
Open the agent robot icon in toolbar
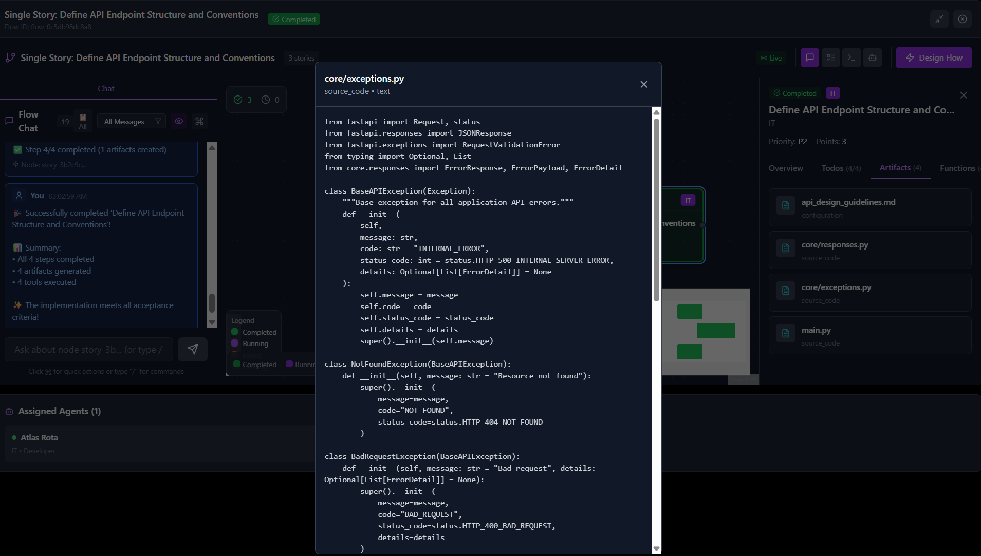coord(873,57)
